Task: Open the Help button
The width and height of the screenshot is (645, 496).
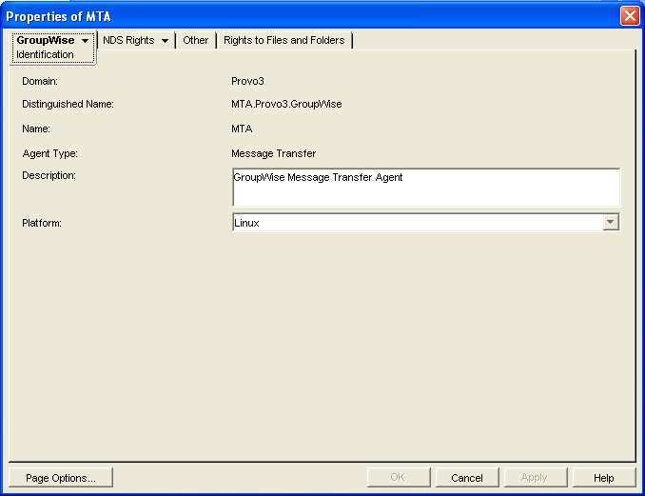Action: pos(604,478)
